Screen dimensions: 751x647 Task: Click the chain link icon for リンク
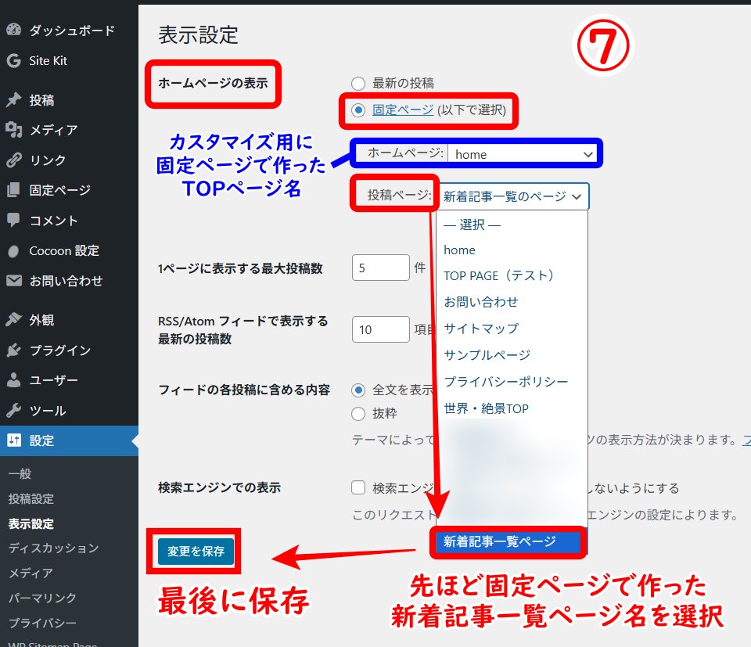coord(13,160)
